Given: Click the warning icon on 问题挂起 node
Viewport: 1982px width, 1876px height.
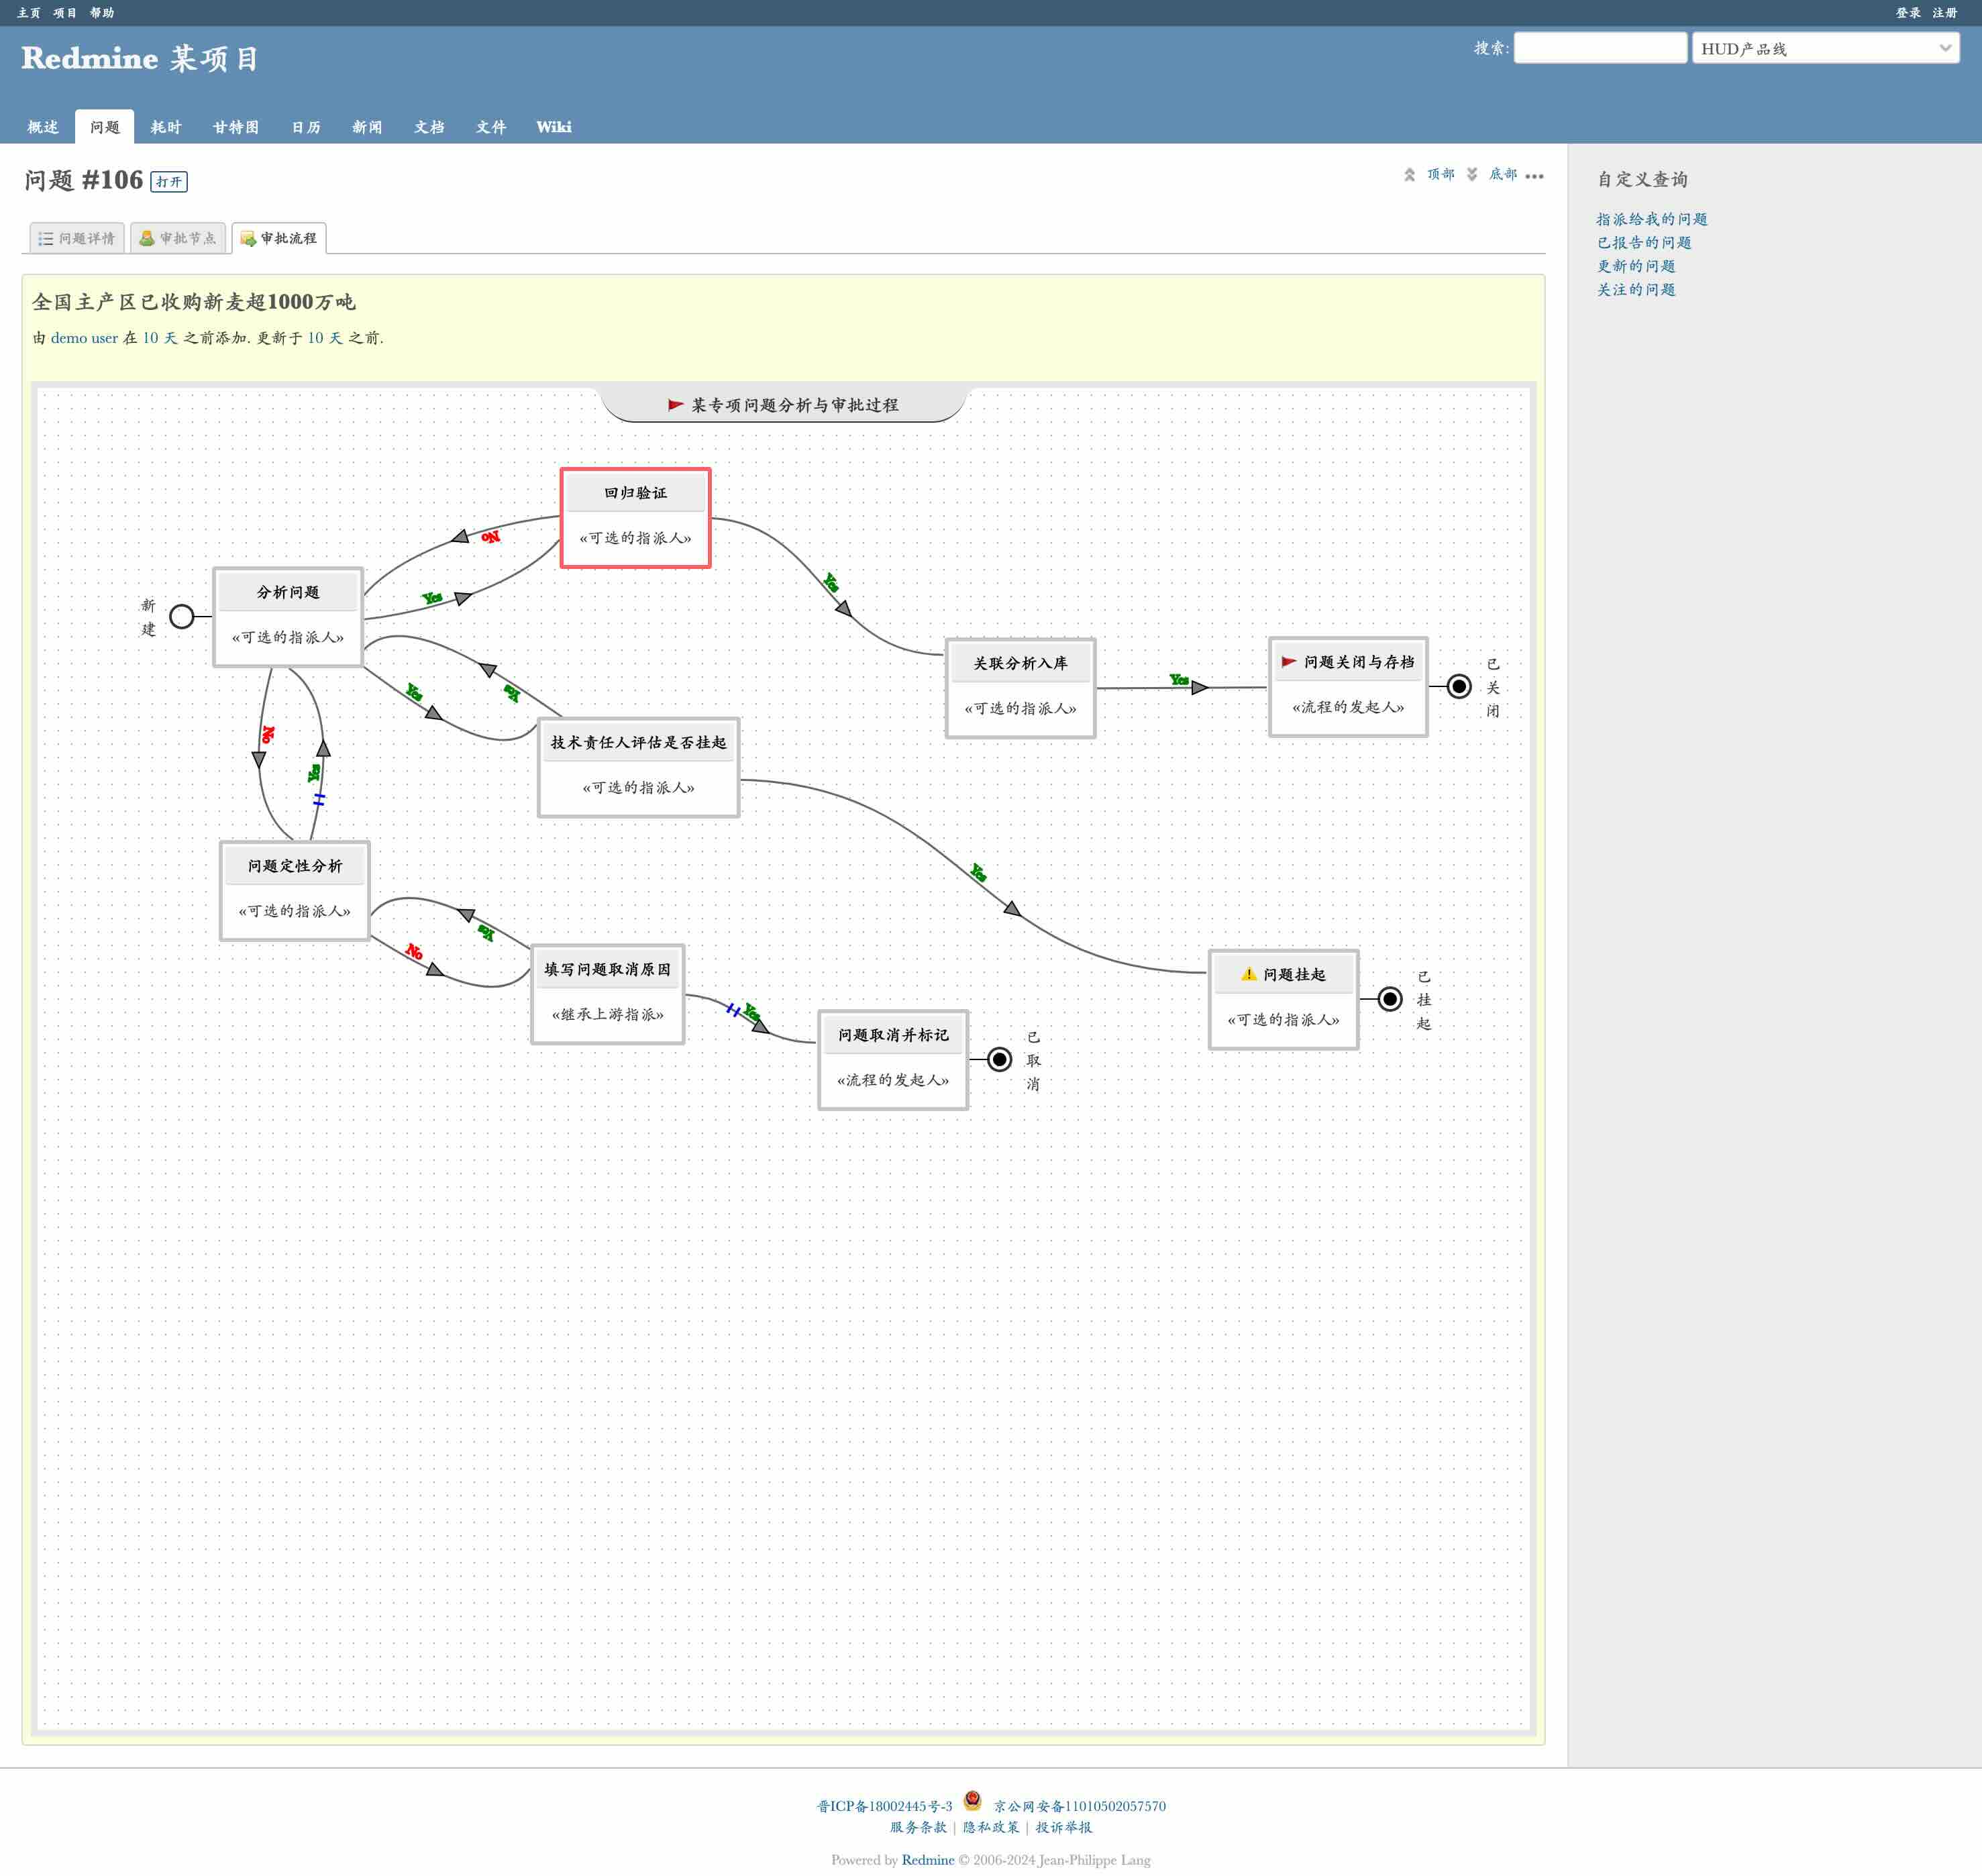Looking at the screenshot, I should 1248,974.
